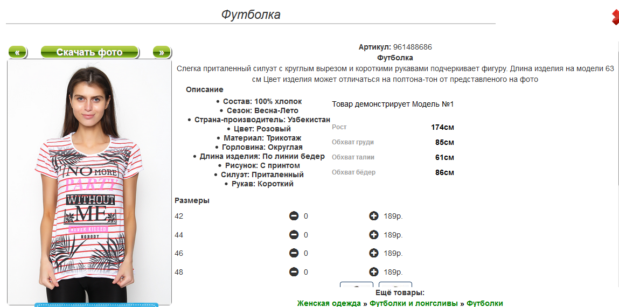Screen dimensions: 619x307
Task: Open the Женская одежда category link
Action: click(x=329, y=303)
